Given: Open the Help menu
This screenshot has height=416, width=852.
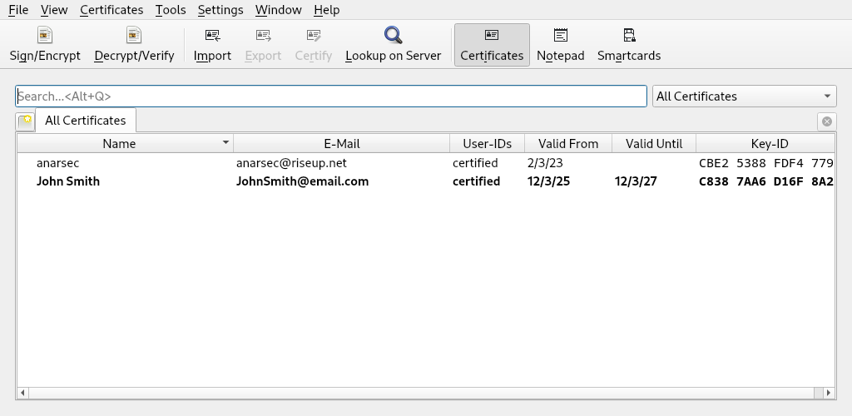Looking at the screenshot, I should pos(326,10).
